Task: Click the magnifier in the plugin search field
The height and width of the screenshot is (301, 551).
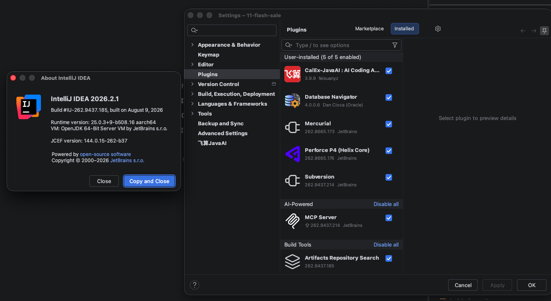Action: (288, 45)
